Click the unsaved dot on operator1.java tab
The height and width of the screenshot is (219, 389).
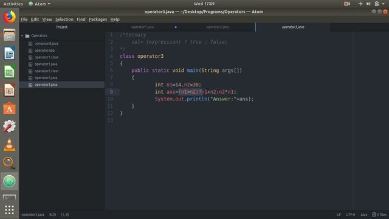[x=176, y=27]
